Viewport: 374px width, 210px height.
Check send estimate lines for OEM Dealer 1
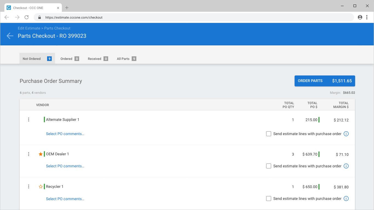click(269, 166)
